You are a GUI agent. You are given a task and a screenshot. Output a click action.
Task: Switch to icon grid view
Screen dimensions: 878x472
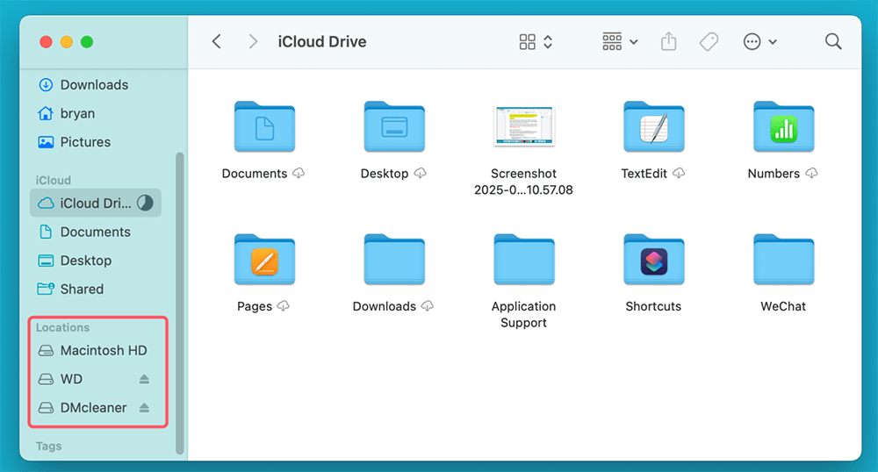point(527,41)
